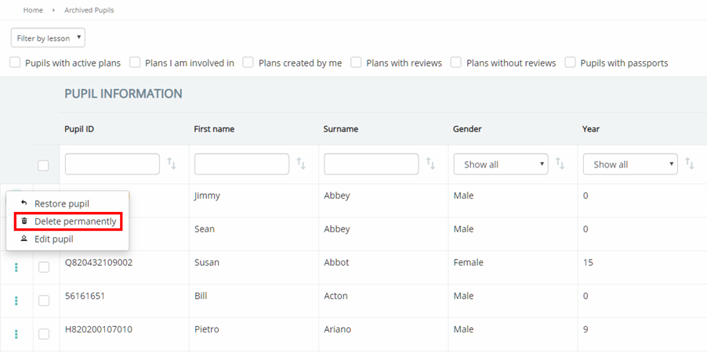The width and height of the screenshot is (707, 352).
Task: Check Plans created by me
Action: tap(248, 63)
